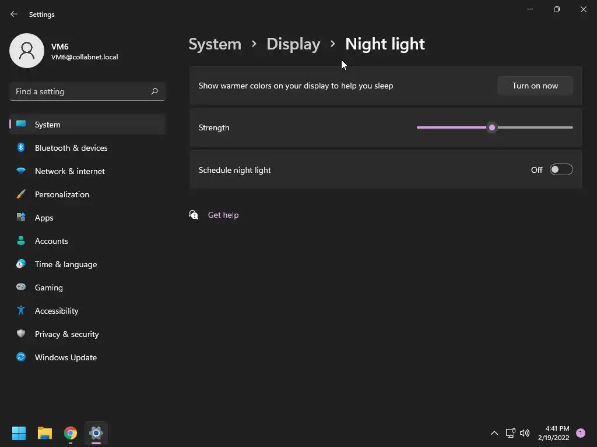This screenshot has height=447, width=597.
Task: Open the Windows Start menu
Action: (x=19, y=433)
